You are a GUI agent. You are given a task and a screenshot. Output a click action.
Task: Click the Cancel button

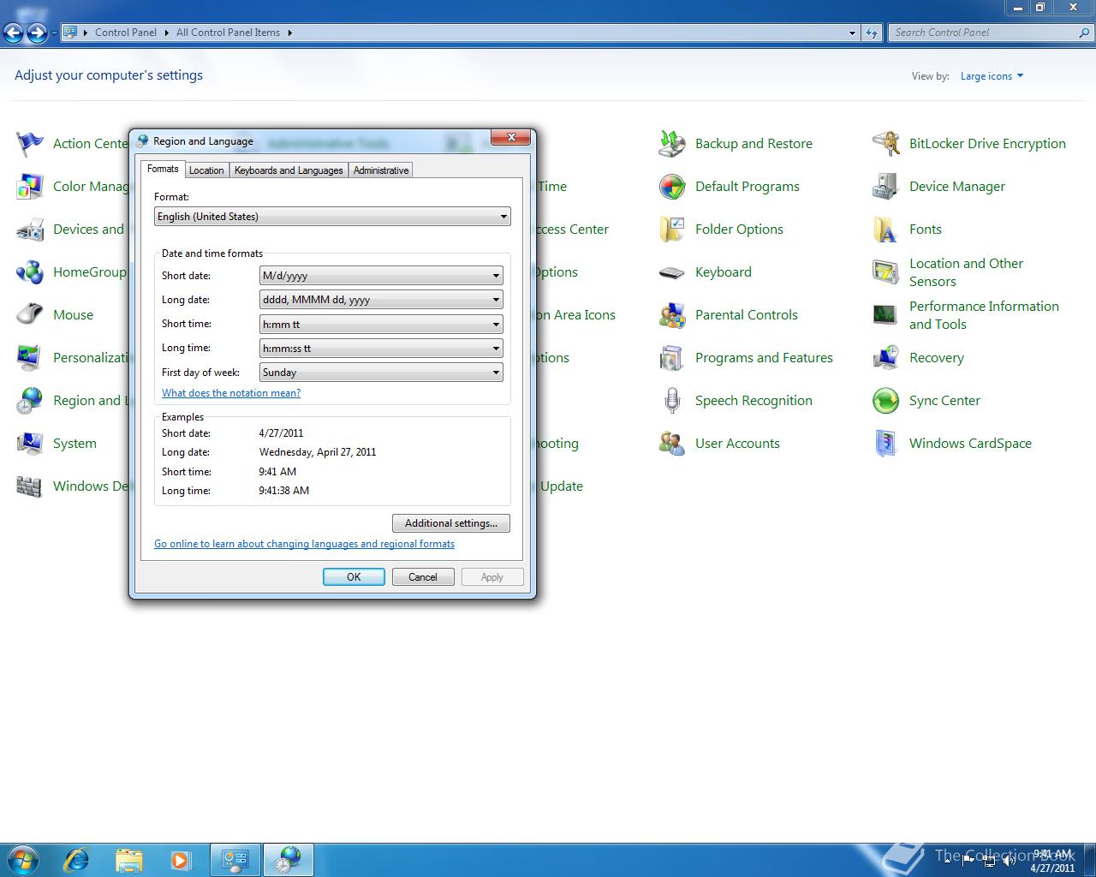pos(423,577)
